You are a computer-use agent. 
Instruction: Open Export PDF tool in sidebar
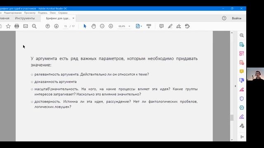tap(242, 44)
